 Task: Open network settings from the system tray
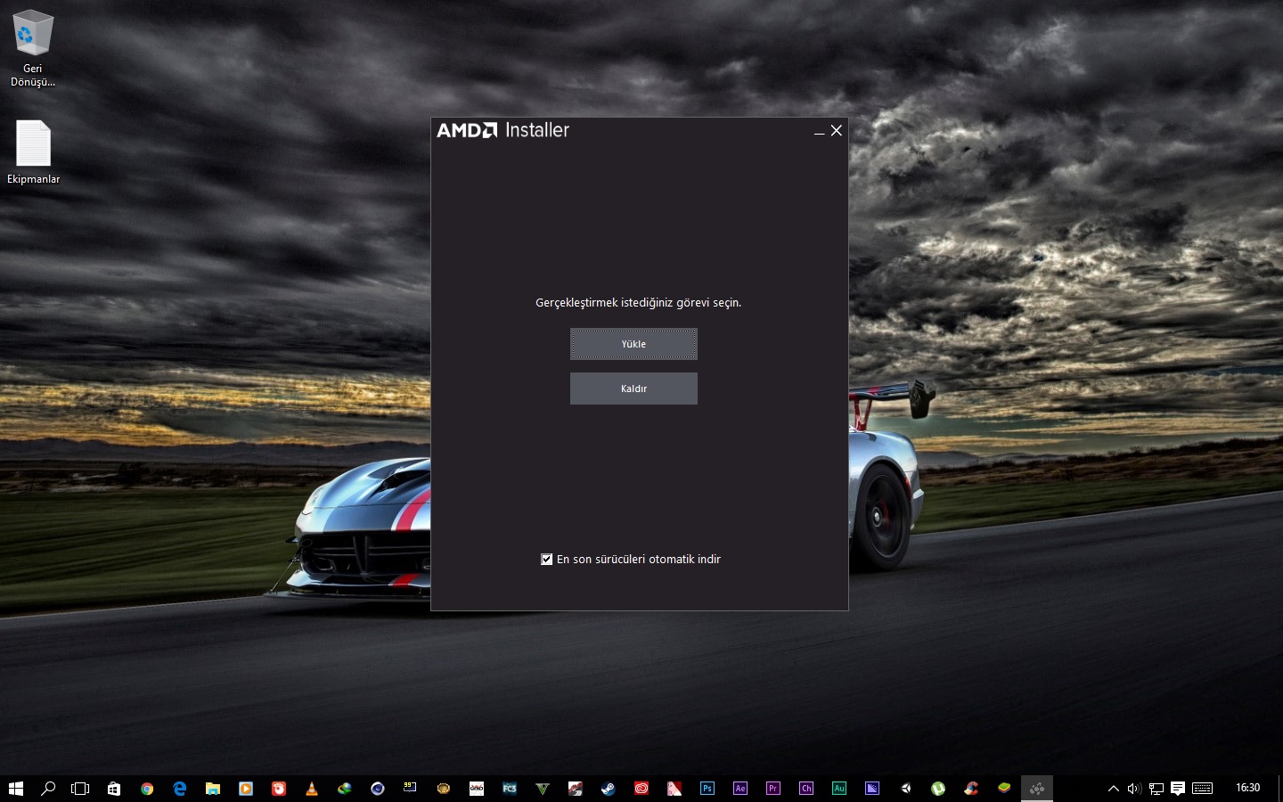point(1156,789)
